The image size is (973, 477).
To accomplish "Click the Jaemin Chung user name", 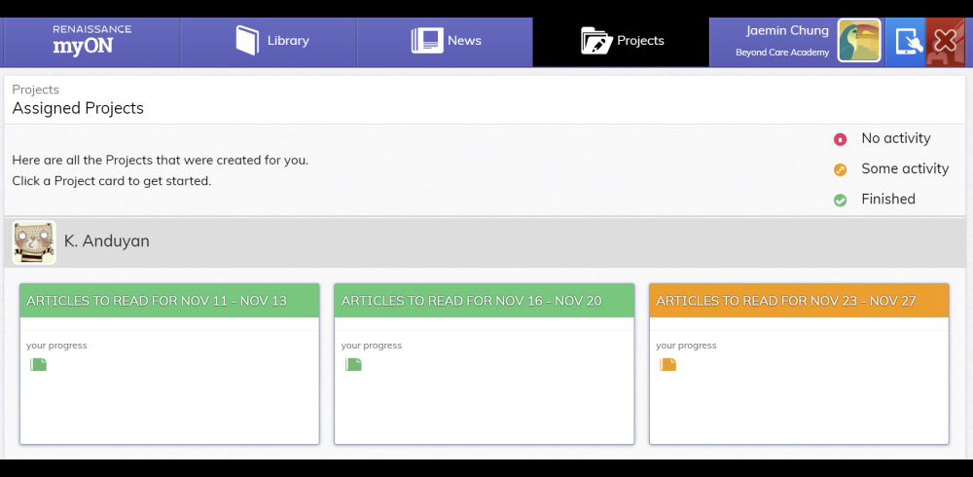I will [787, 30].
